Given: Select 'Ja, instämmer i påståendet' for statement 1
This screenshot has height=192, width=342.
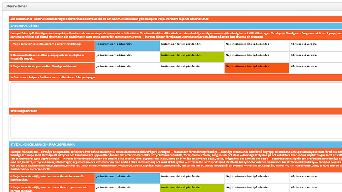Looking at the screenshot, I should [x=127, y=45].
